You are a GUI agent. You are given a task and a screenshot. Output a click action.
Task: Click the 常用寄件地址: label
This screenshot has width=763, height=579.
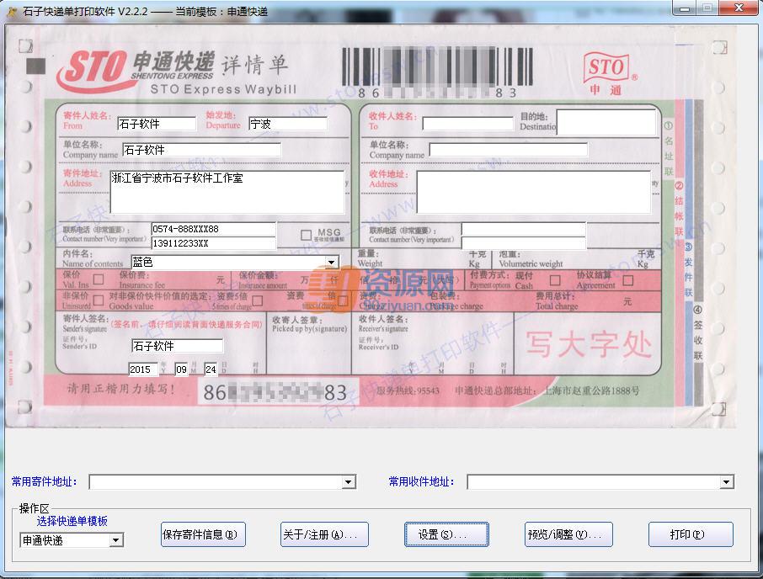point(45,481)
